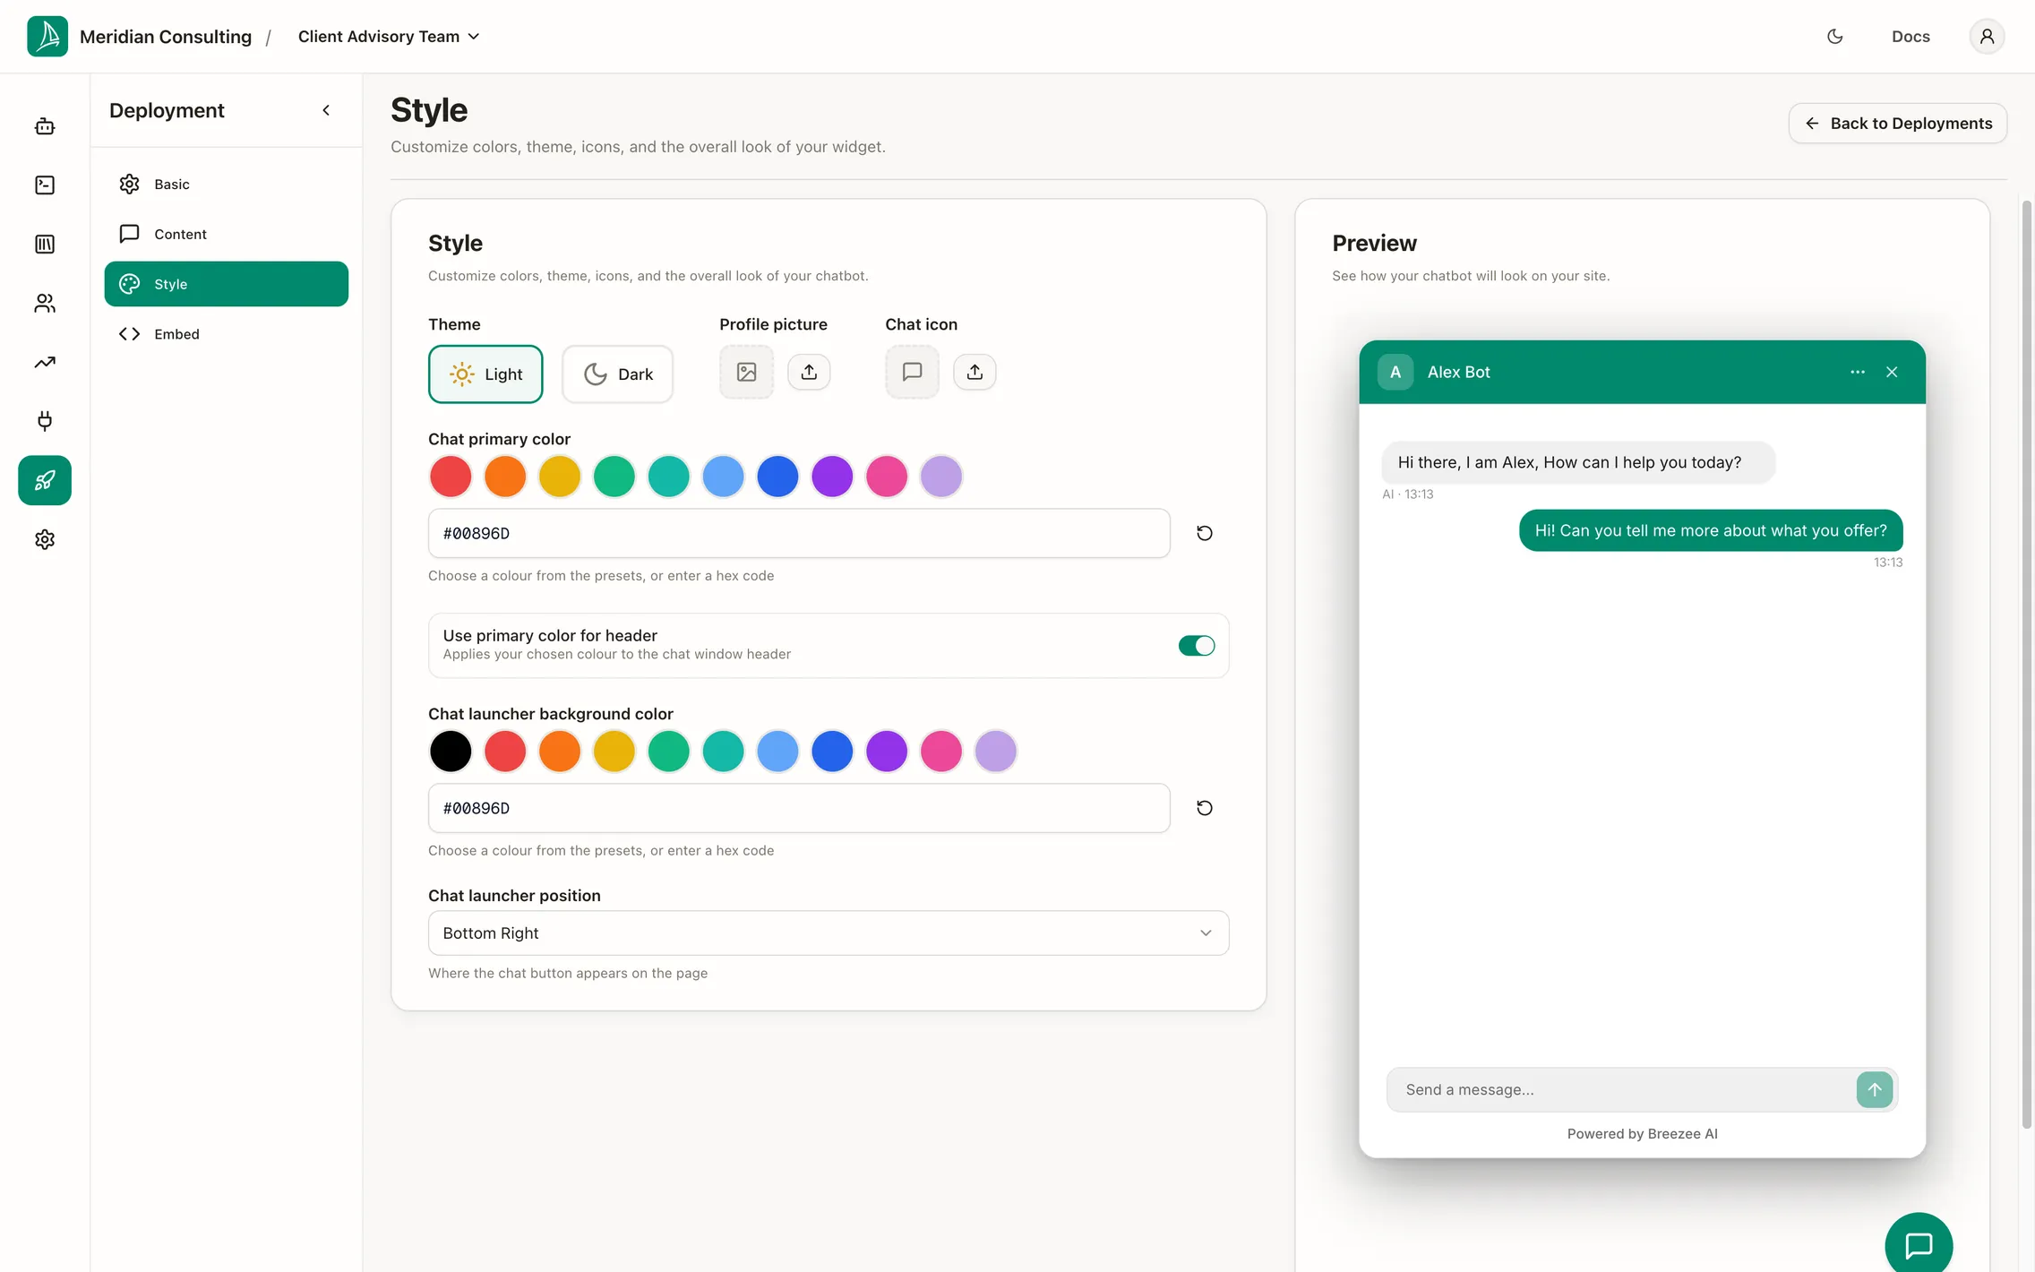This screenshot has height=1272, width=2035.
Task: Click the floating chat launcher button
Action: 1919,1243
